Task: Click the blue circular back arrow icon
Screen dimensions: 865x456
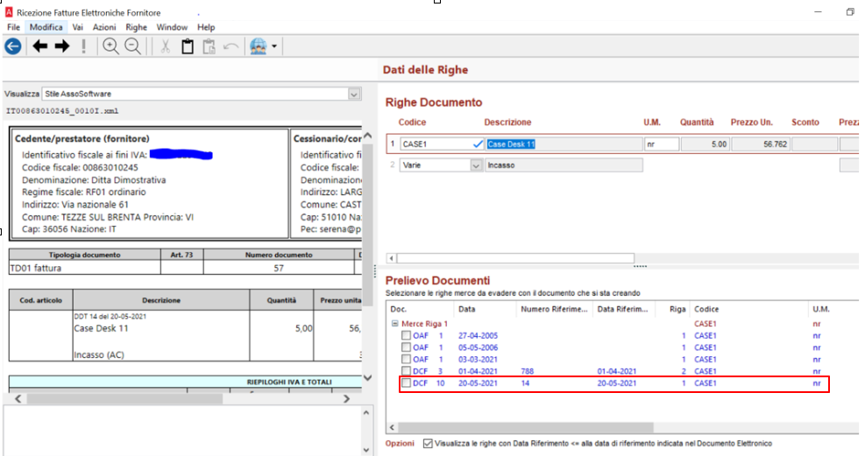Action: pyautogui.click(x=12, y=46)
